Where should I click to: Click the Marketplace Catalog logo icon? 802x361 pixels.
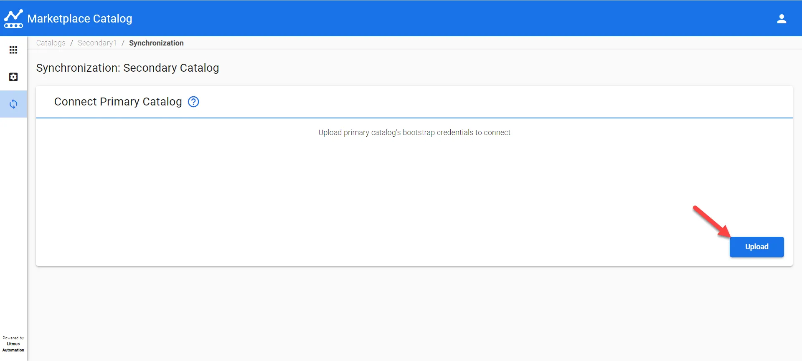pos(13,19)
